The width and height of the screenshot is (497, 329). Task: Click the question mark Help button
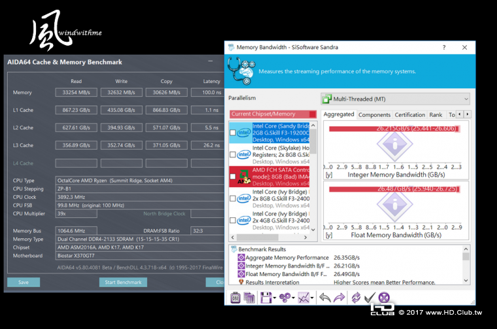(x=444, y=48)
